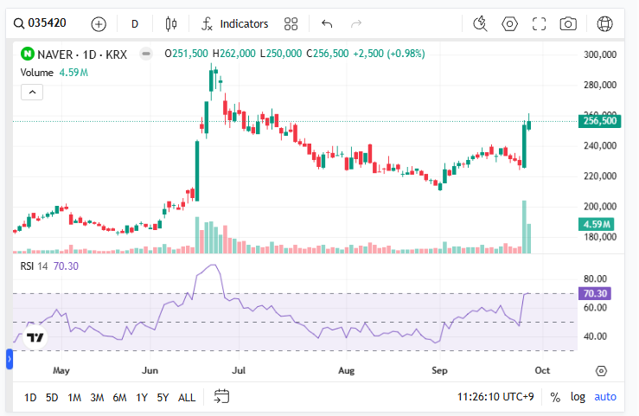Click the 4.59M volume axis label

[597, 224]
